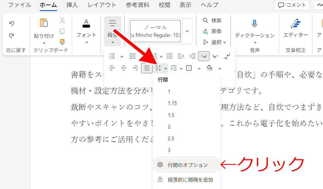Click the 置換 replace icon
The height and width of the screenshot is (189, 323).
(x=205, y=31)
